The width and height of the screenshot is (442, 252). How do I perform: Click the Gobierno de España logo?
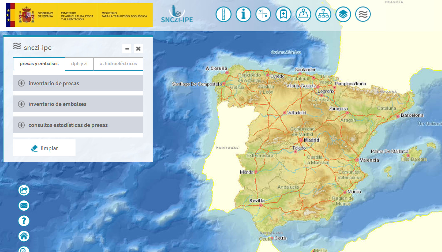point(31,15)
